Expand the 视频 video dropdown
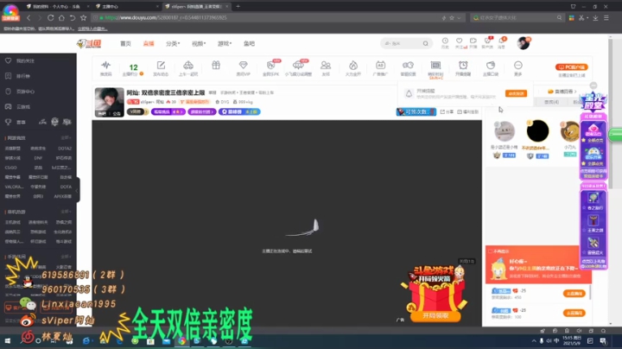 [199, 43]
